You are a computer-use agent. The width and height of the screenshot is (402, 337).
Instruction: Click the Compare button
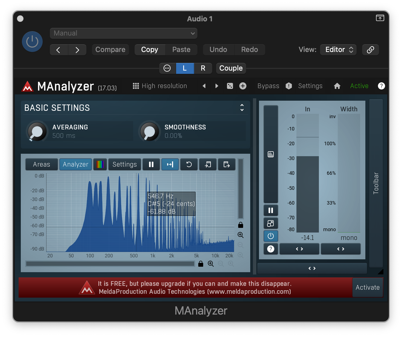pyautogui.click(x=110, y=50)
